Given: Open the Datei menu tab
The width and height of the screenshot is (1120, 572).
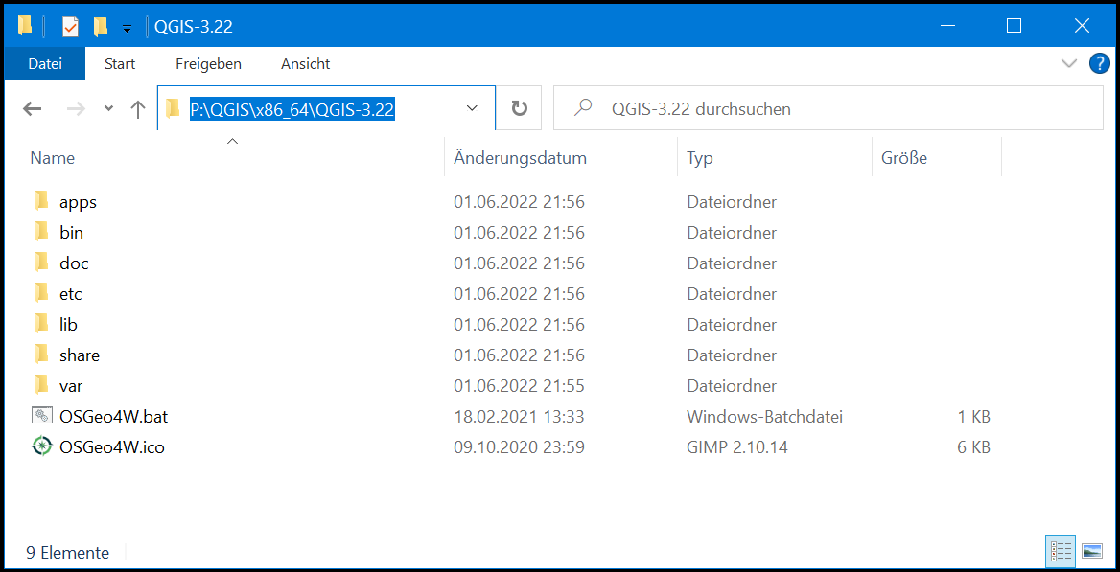Looking at the screenshot, I should coord(44,64).
